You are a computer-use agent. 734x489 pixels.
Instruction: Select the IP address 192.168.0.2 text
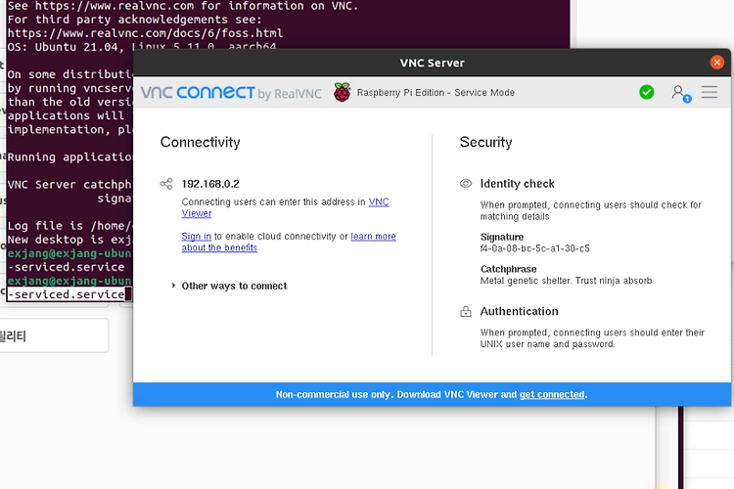pos(210,184)
